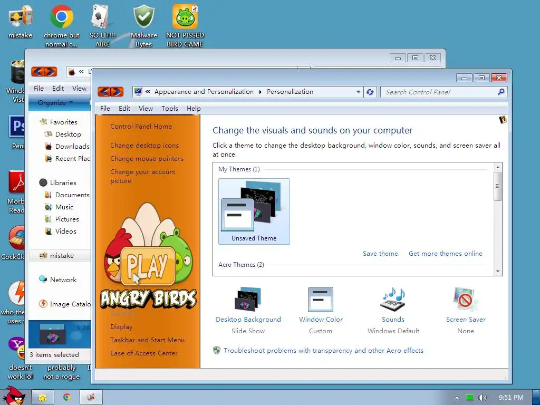Click Change desktop icons link
The height and width of the screenshot is (405, 540).
pos(144,146)
